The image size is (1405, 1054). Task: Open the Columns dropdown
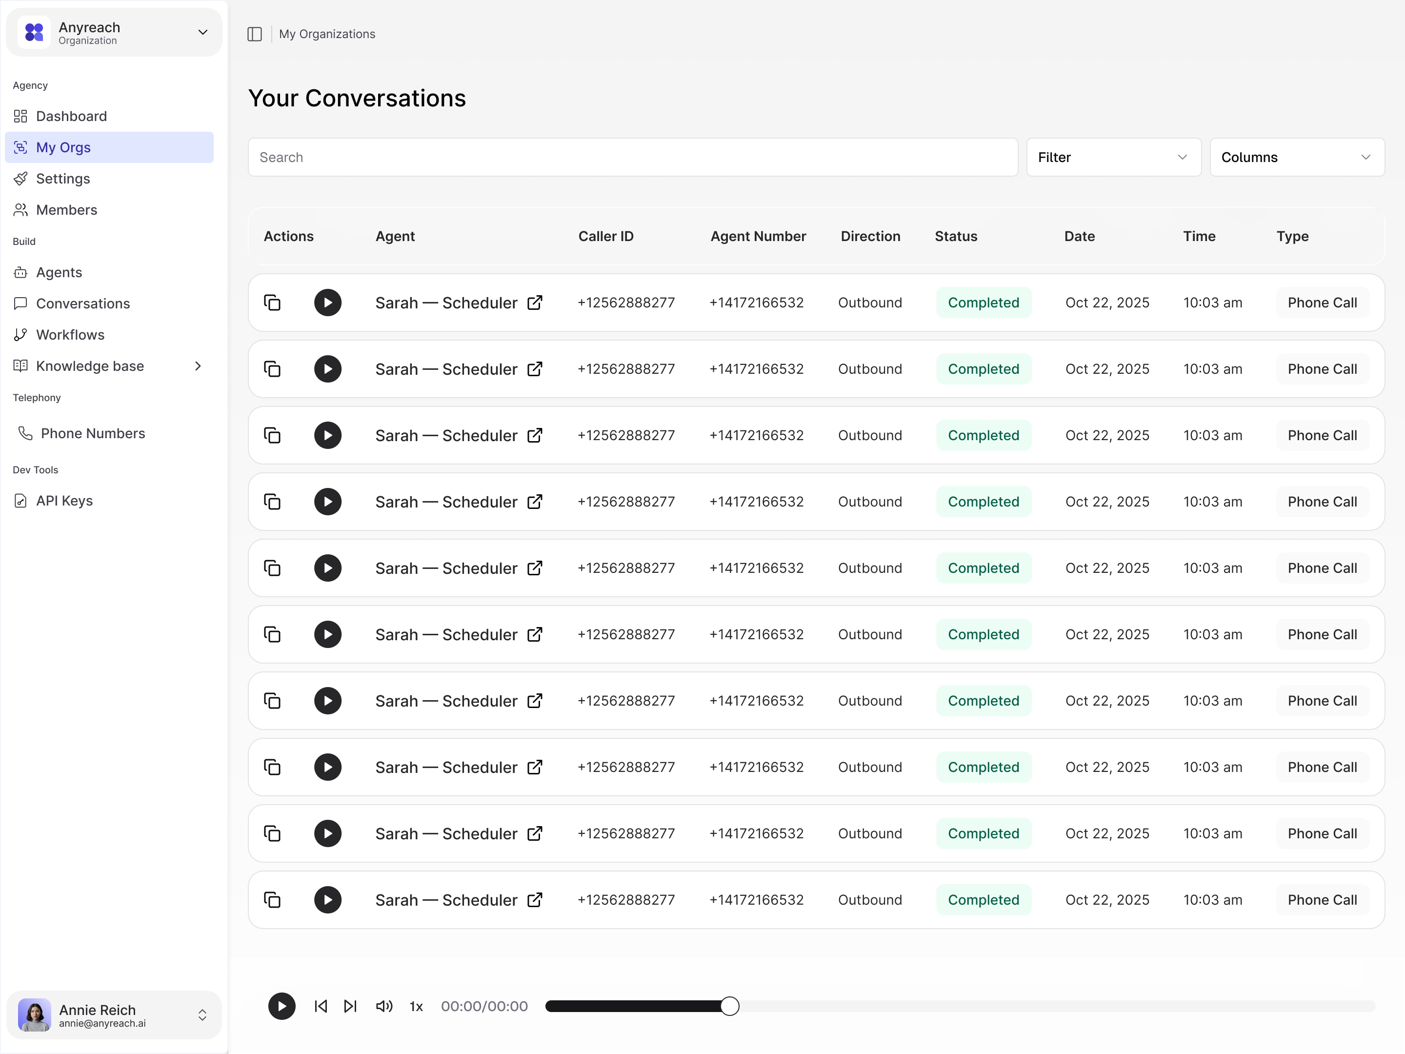[x=1296, y=158]
